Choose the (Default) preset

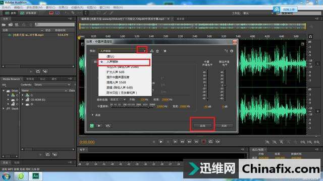pos(111,56)
